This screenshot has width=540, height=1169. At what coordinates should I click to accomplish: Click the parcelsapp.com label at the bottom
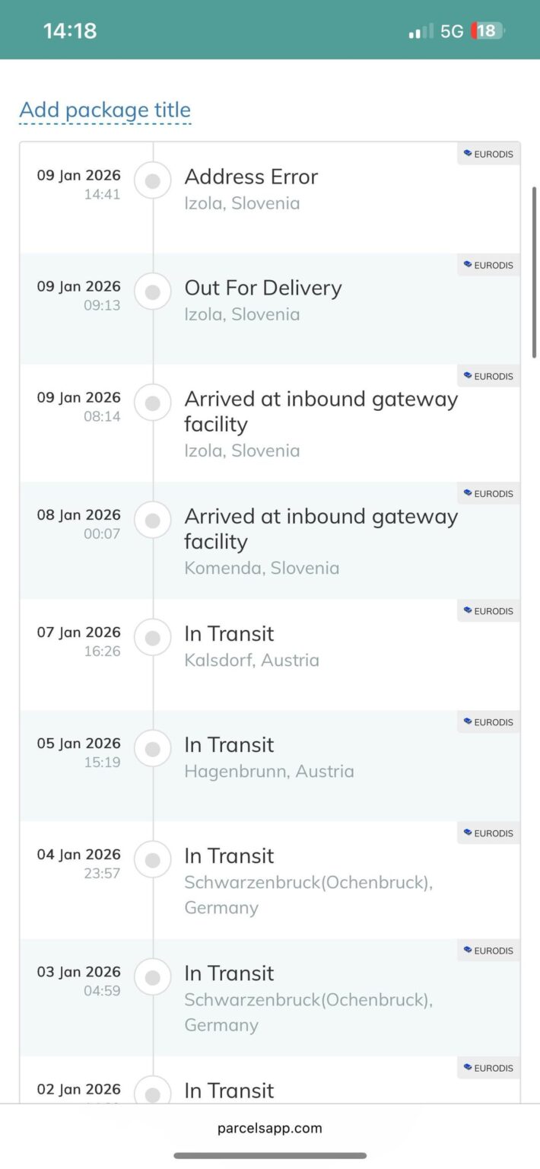point(269,1128)
